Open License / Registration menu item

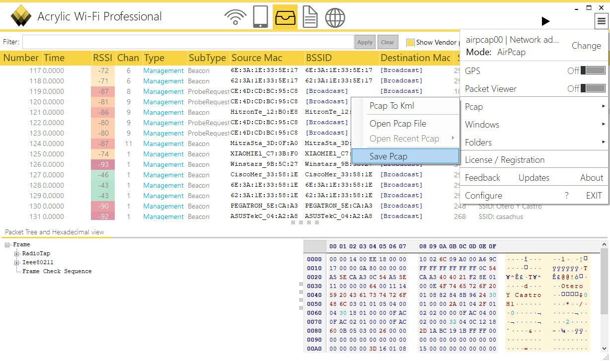tap(505, 160)
